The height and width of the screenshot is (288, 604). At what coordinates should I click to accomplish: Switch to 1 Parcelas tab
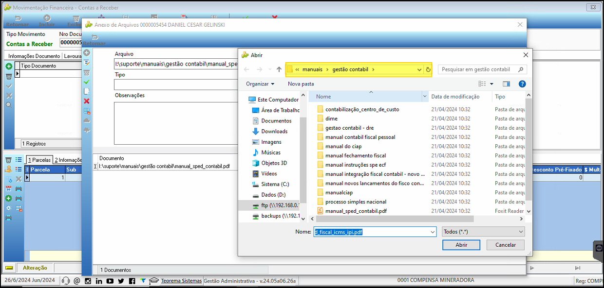(x=39, y=160)
